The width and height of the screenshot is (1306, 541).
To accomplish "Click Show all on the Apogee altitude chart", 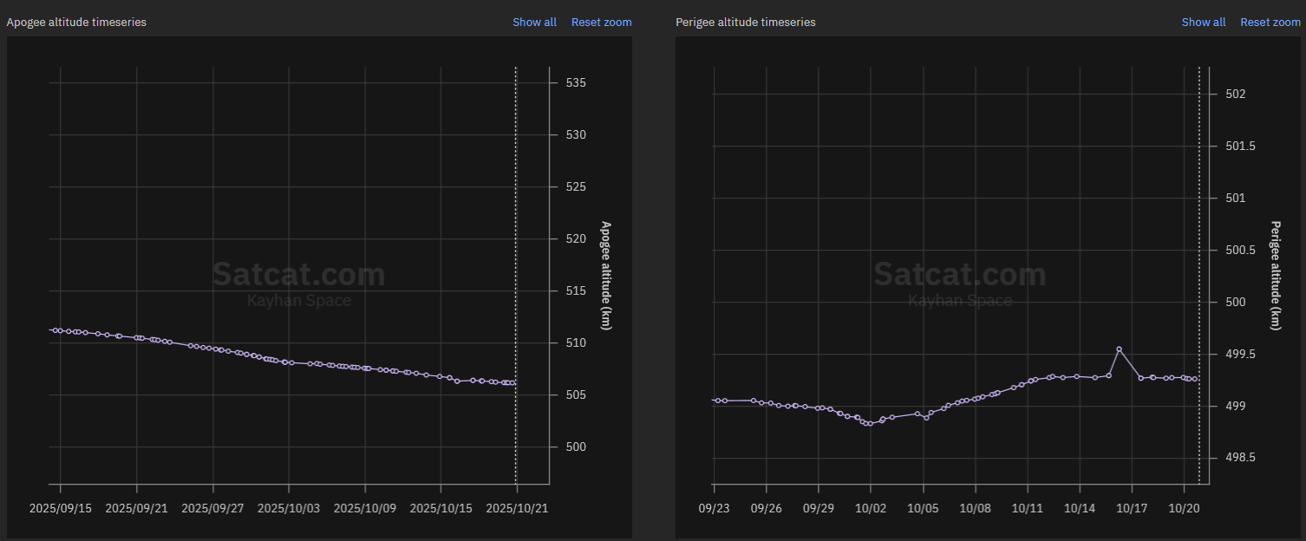I will pyautogui.click(x=534, y=22).
